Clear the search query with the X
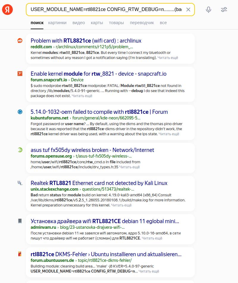The height and width of the screenshot is (283, 238). point(188,10)
